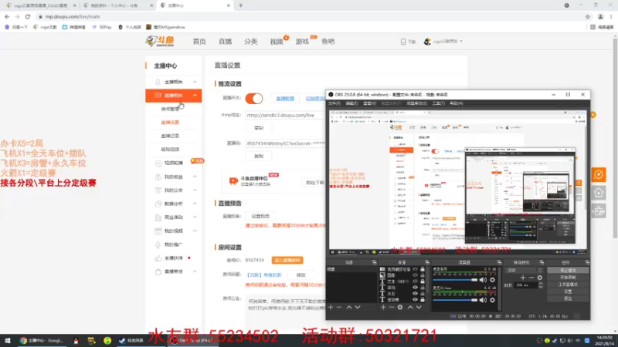Viewport: 618px width, 347px height.
Task: Go to 分类 in Douyu navigation
Action: [x=250, y=42]
